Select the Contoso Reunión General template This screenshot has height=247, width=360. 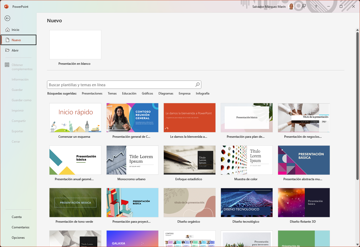tap(132, 118)
